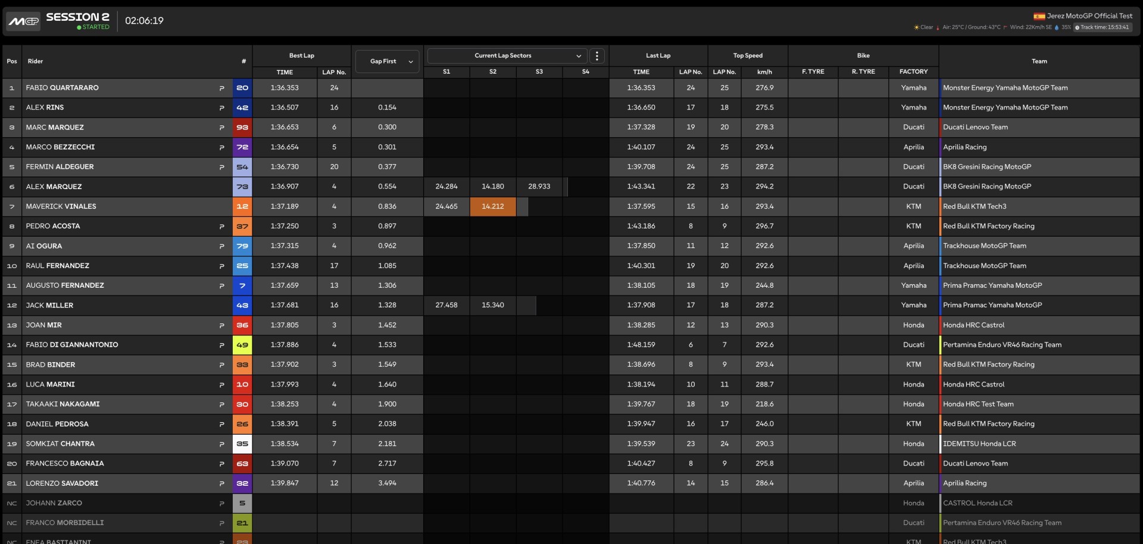Click the red number 93 badge for Marc Marquez
Viewport: 1143px width, 544px height.
242,127
